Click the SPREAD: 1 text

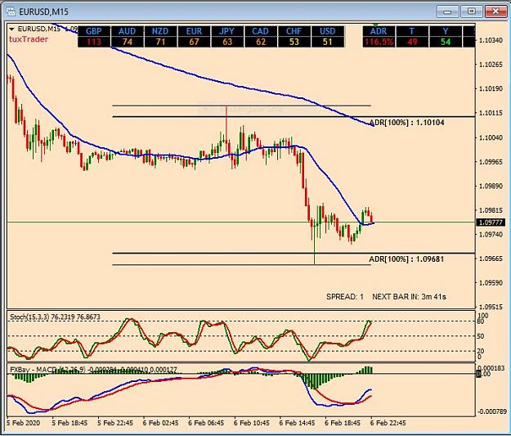[x=345, y=297]
